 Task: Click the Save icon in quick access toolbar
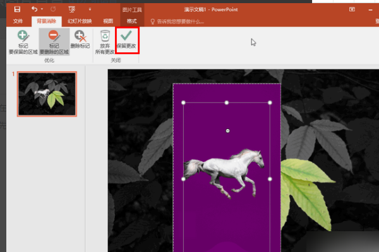(17, 9)
